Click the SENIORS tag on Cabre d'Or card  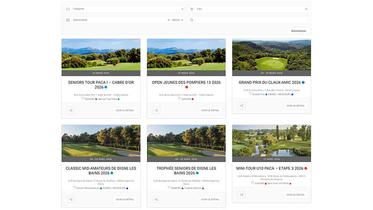tap(89, 99)
